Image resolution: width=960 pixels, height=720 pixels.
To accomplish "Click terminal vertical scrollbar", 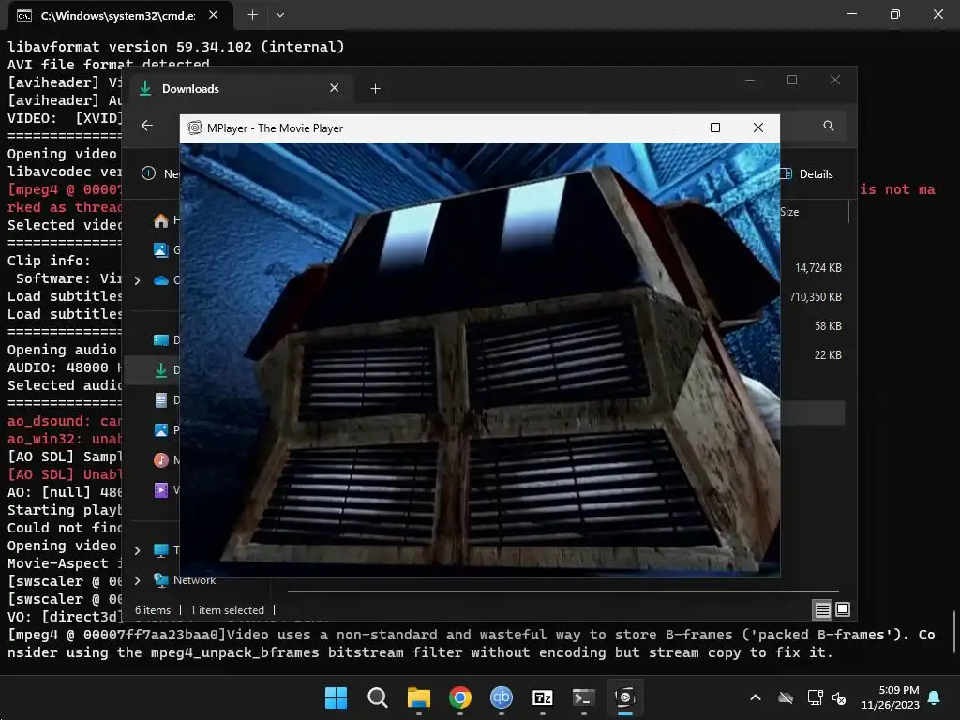I will tap(953, 633).
